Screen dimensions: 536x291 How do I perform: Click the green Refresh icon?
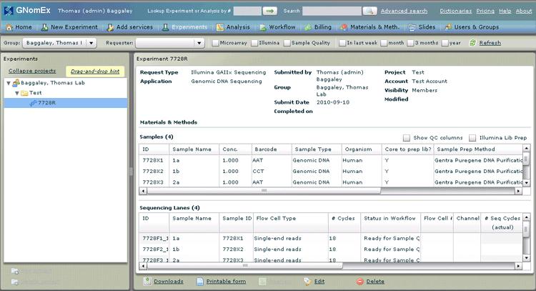(472, 43)
